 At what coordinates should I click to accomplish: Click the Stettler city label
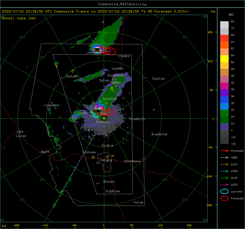point(159,79)
